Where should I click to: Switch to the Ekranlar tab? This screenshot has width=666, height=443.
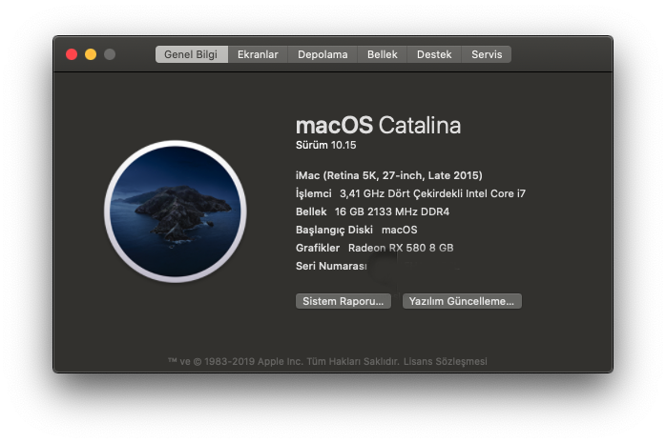click(x=259, y=54)
